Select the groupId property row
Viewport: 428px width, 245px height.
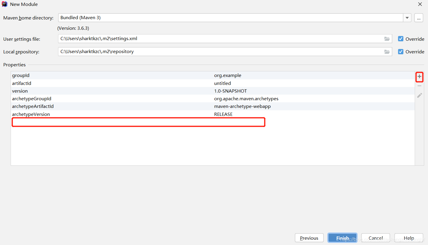pos(213,75)
